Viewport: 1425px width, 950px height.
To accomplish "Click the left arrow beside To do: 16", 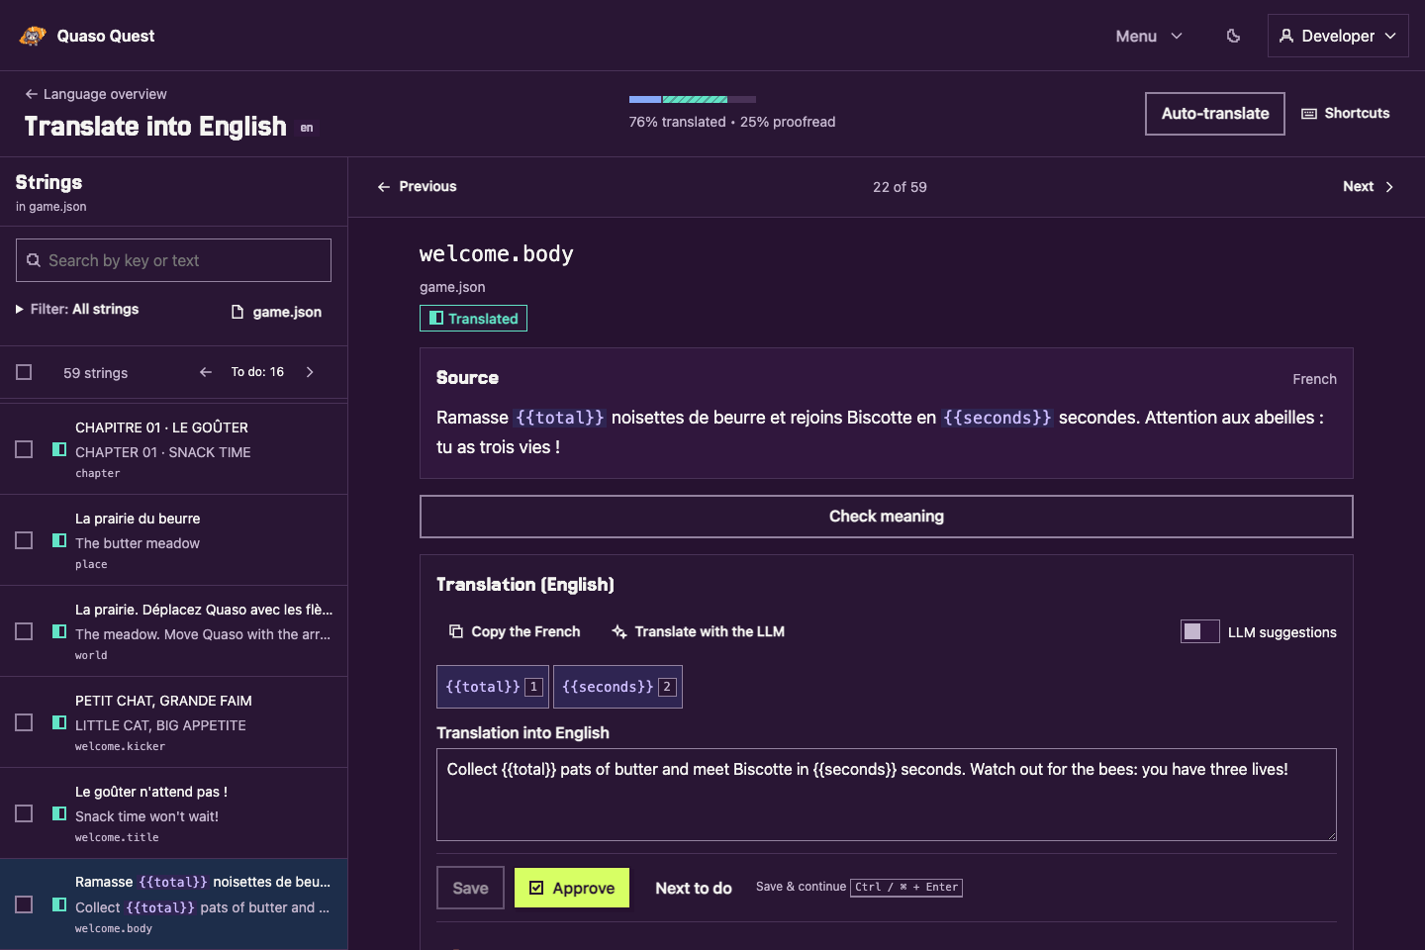I will (206, 372).
